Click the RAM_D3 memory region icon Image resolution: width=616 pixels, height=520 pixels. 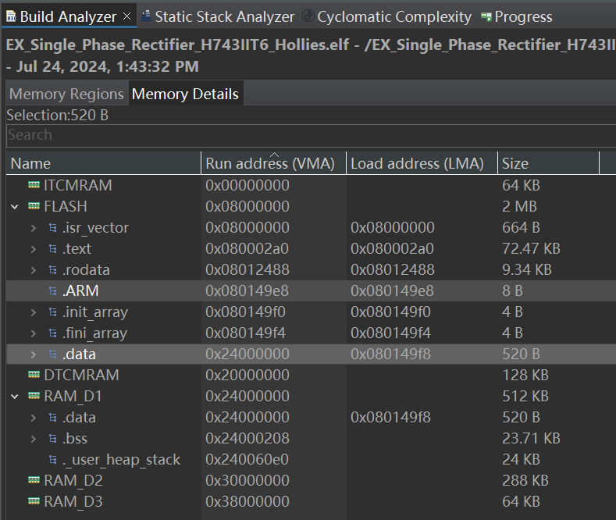[34, 501]
